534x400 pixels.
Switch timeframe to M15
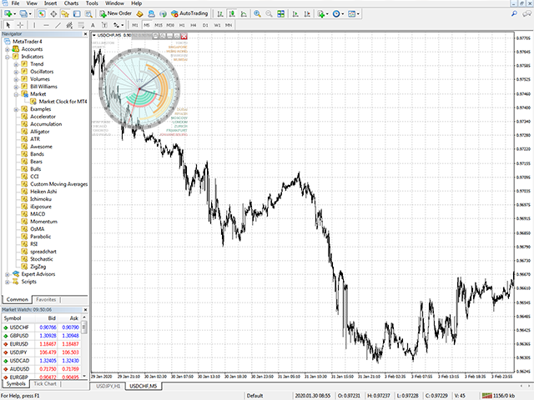(159, 25)
